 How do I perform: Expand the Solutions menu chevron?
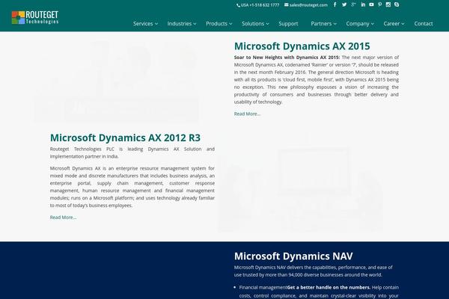coord(267,24)
